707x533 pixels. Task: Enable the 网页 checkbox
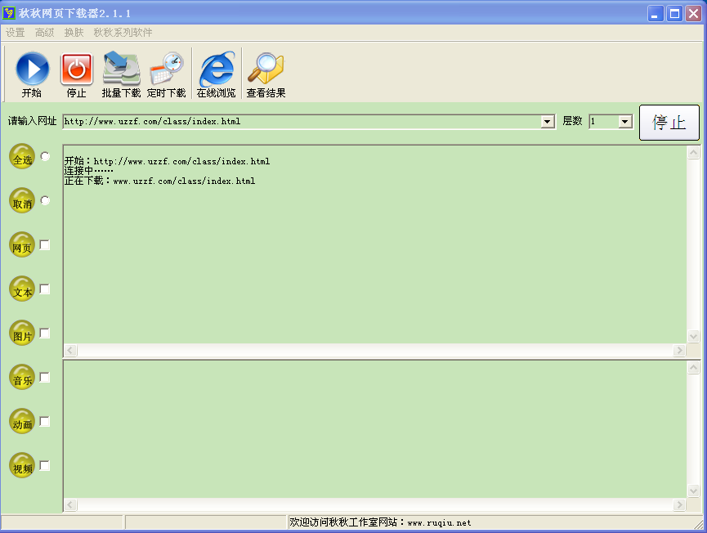coord(45,244)
